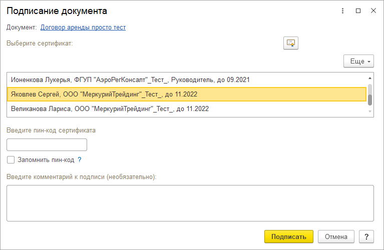Click into the signature comment box
The height and width of the screenshot is (250, 384).
coord(190,202)
